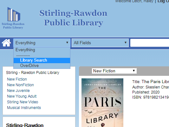This screenshot has height=127, width=169.
Task: Open the All Fields dropdown
Action: 100,43
